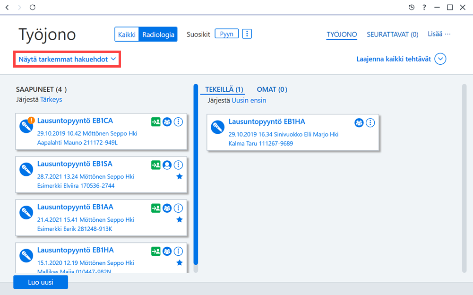
Task: Select the Kaikki filter toggle
Action: click(x=127, y=35)
